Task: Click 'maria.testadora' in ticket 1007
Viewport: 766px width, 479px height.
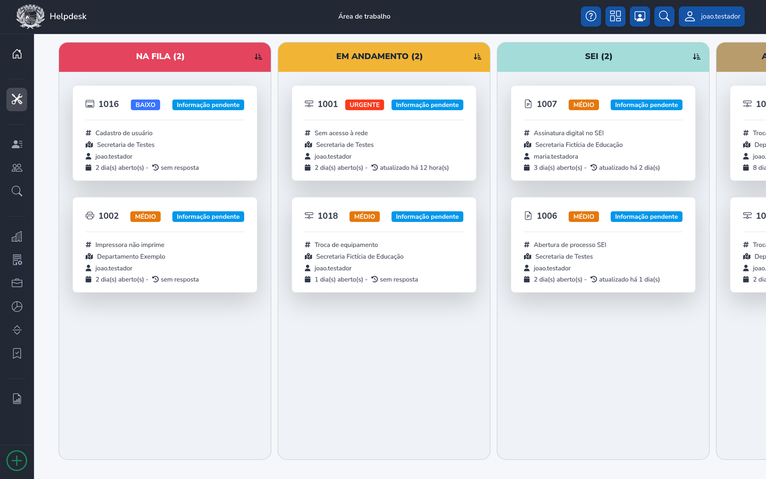Action: click(x=556, y=156)
